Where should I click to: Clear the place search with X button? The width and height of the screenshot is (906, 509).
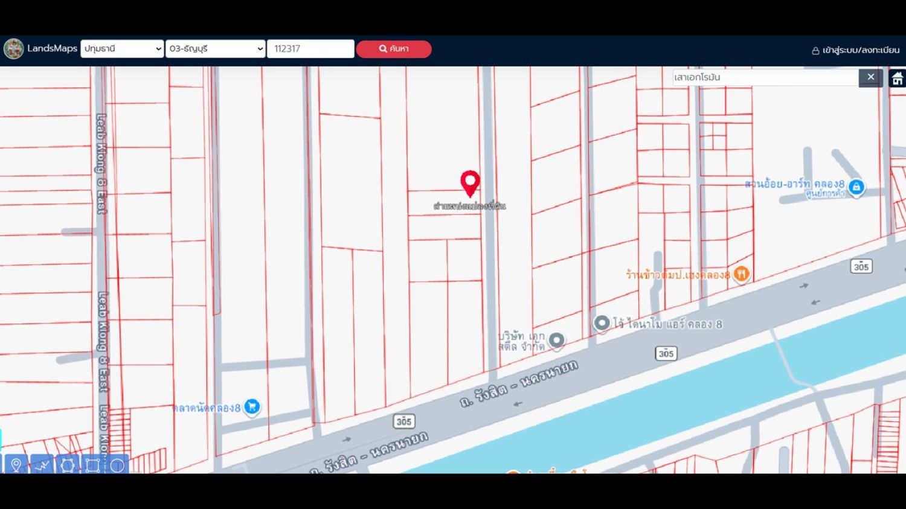pyautogui.click(x=870, y=77)
